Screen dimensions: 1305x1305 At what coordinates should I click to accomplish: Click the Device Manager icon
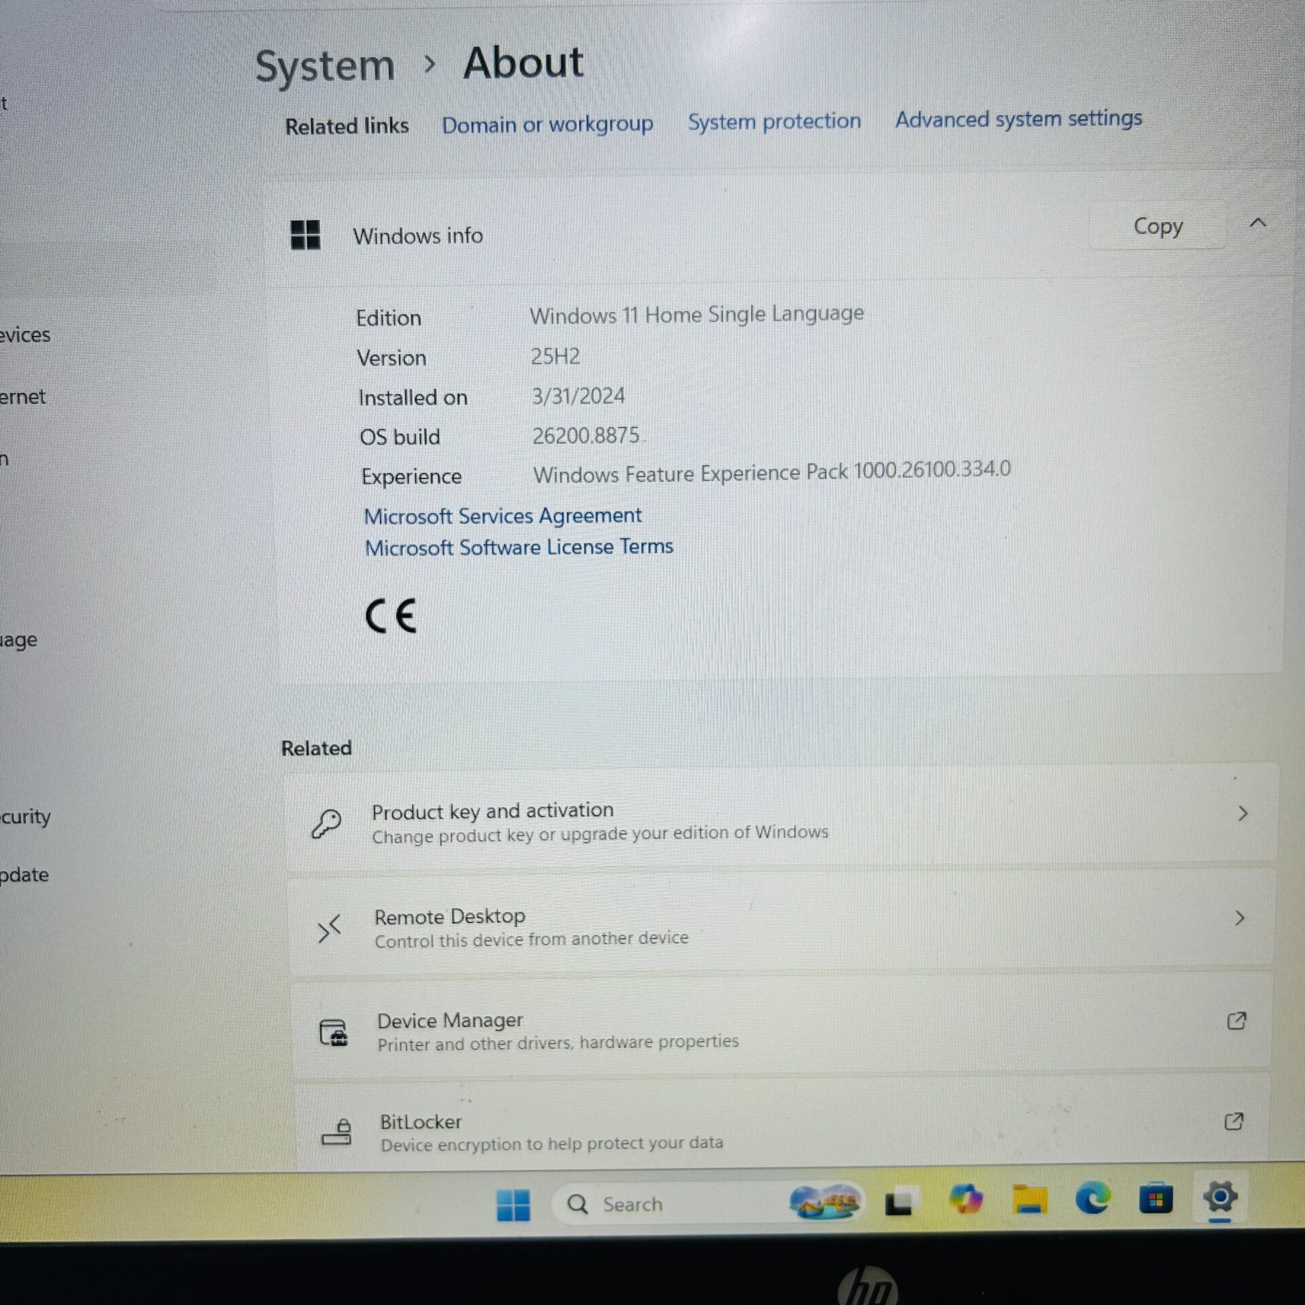point(333,1032)
